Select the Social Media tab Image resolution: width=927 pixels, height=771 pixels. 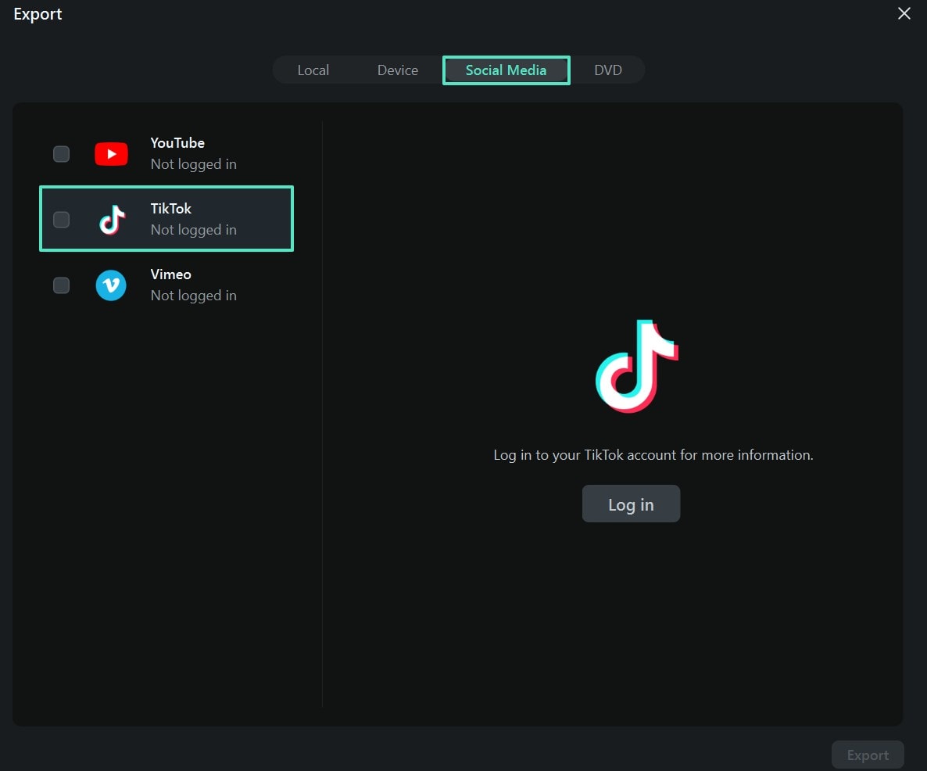[506, 70]
